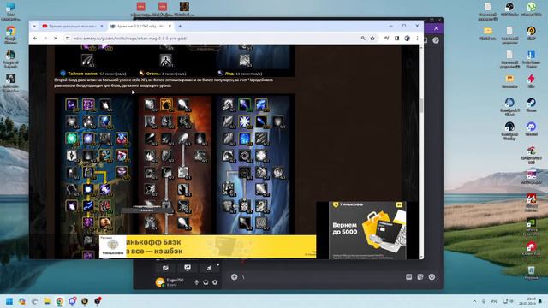Go back in the Chrome browser
The image size is (548, 308).
click(35, 38)
